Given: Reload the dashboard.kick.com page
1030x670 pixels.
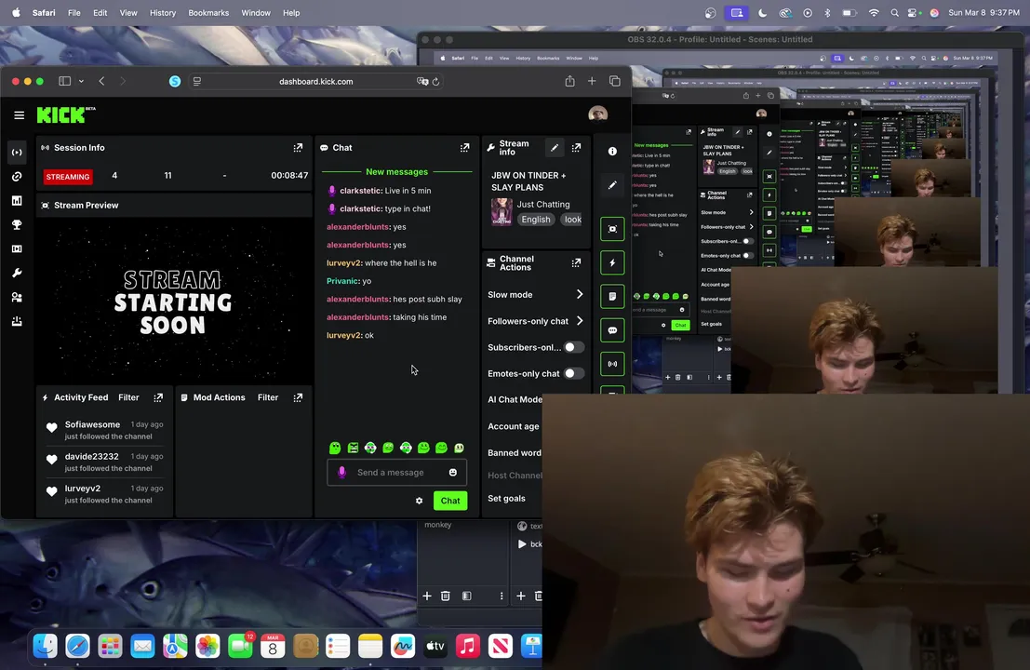Looking at the screenshot, I should click(435, 82).
